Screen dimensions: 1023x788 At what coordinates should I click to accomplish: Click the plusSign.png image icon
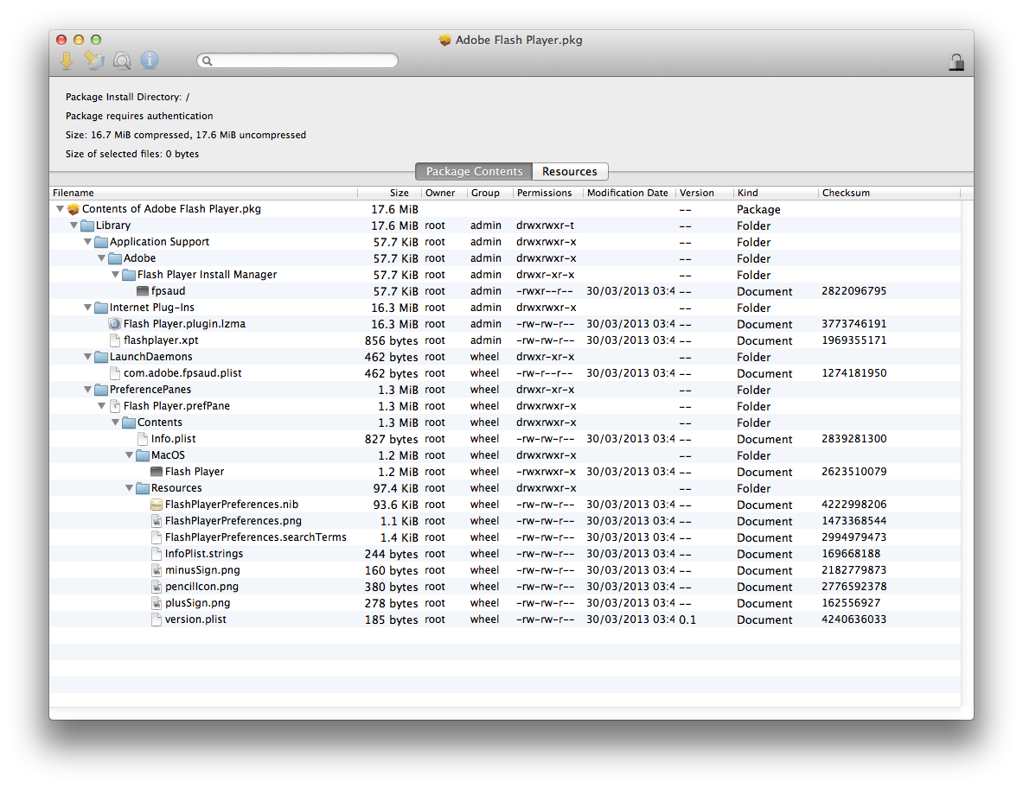(x=157, y=603)
